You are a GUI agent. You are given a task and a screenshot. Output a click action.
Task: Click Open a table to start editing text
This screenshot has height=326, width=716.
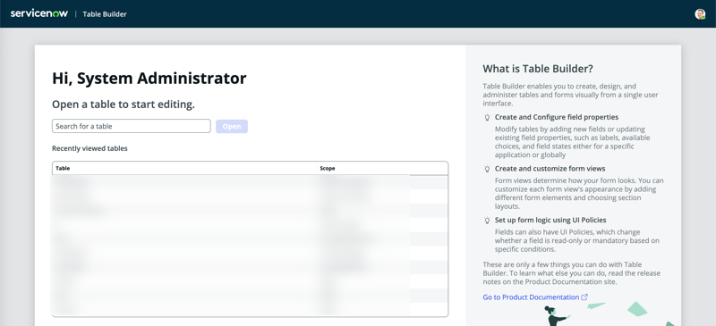[x=124, y=104]
